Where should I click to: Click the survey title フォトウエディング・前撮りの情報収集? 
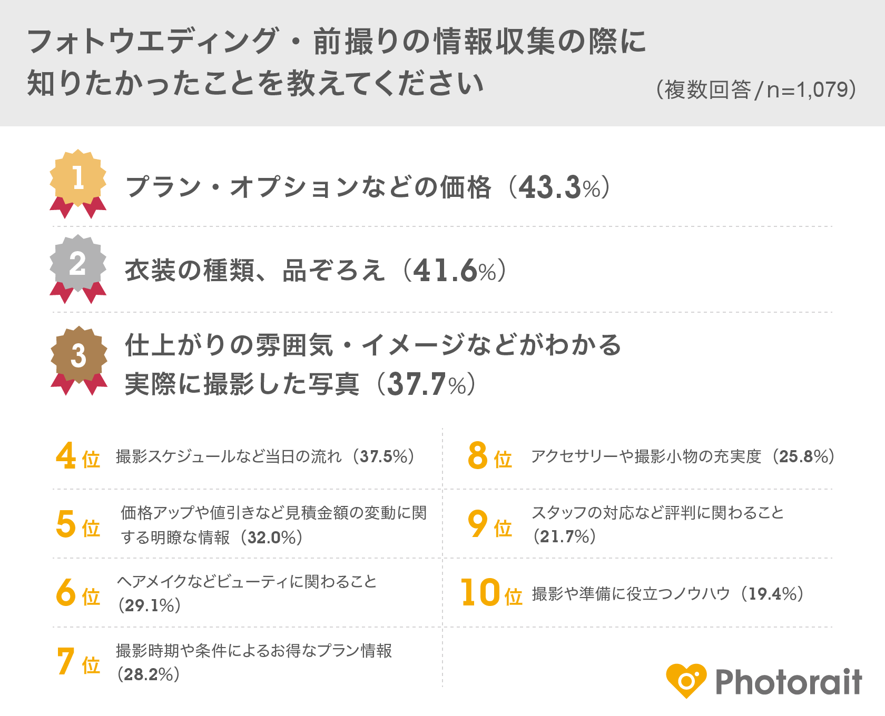click(x=336, y=42)
